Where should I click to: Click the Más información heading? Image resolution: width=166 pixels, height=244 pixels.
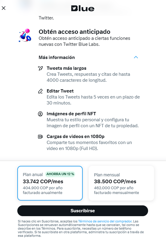point(57,57)
